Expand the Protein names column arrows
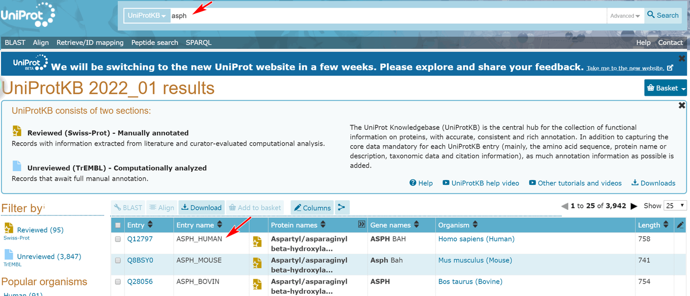 click(x=362, y=224)
